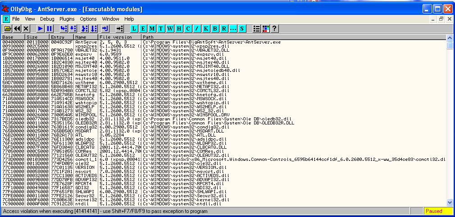Open the View menu
The width and height of the screenshot is (455, 217).
30,19
